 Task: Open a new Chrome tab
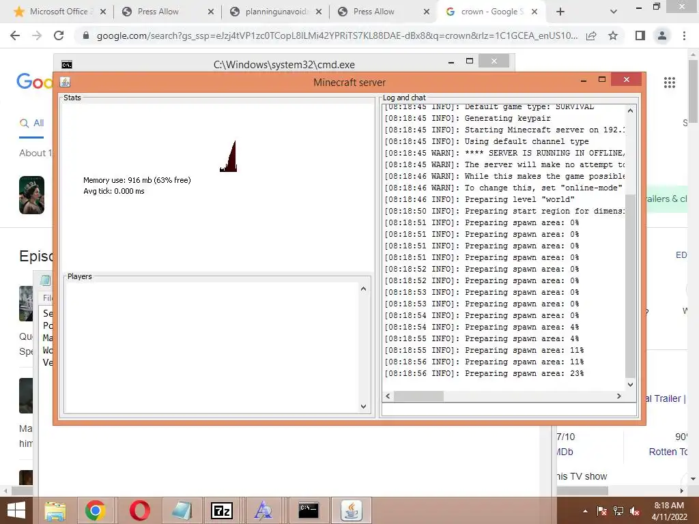pyautogui.click(x=560, y=12)
